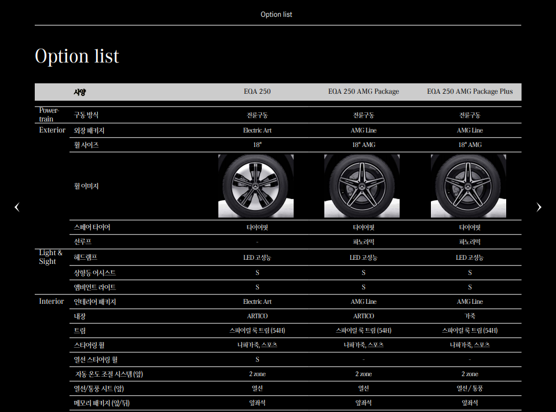Open the EQA 250 wheel image
The image size is (556, 412).
(255, 186)
